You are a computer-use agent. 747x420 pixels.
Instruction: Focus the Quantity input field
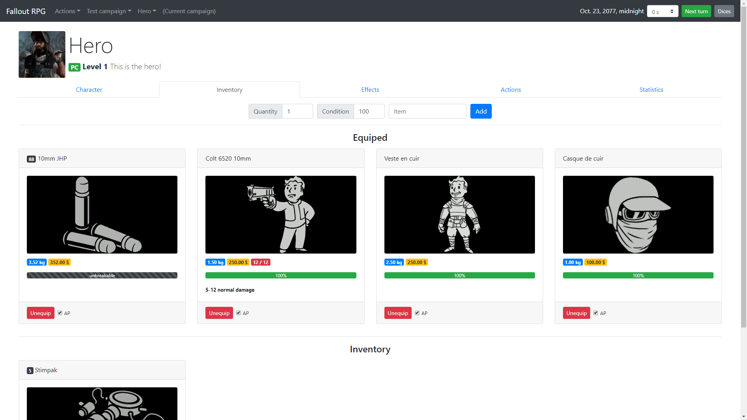(298, 111)
